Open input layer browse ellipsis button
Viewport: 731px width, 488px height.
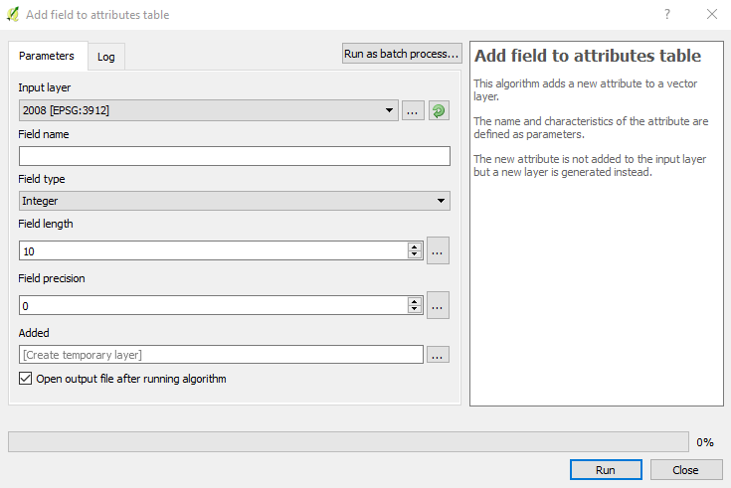(413, 110)
